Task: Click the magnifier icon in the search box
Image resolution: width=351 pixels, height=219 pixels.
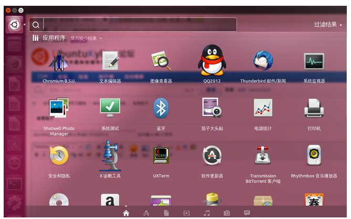Action: click(x=36, y=25)
